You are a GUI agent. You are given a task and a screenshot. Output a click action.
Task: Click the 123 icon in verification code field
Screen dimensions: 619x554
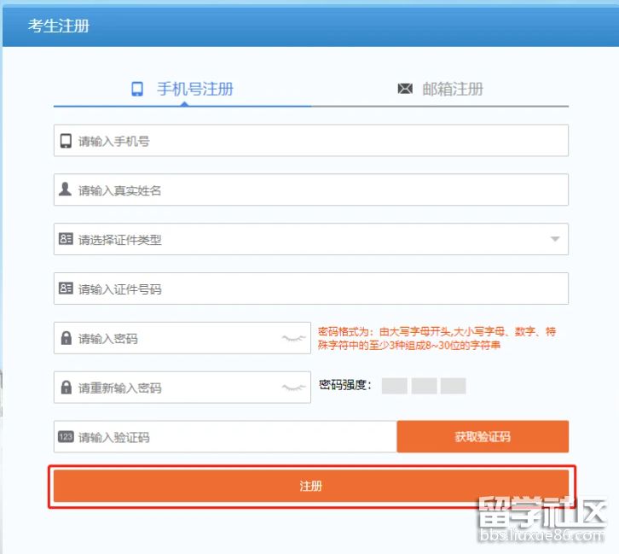(x=66, y=437)
